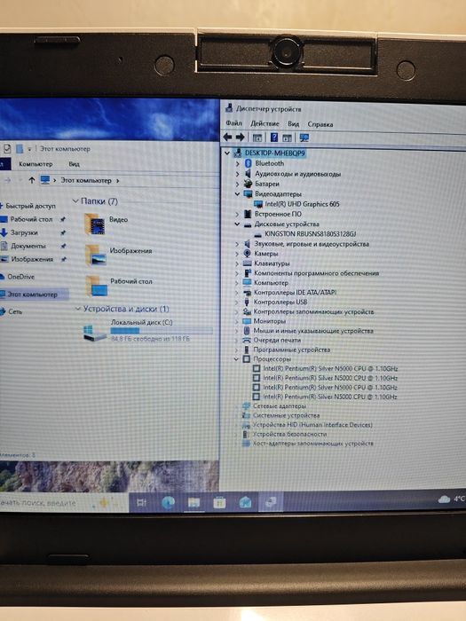The image size is (466, 621).
Task: Expand the Bluetooth category
Action: pos(237,163)
